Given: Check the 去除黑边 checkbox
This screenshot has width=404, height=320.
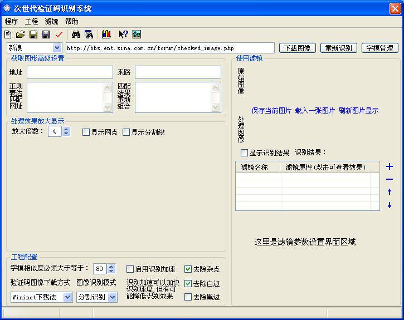Looking at the screenshot, I should 188,297.
